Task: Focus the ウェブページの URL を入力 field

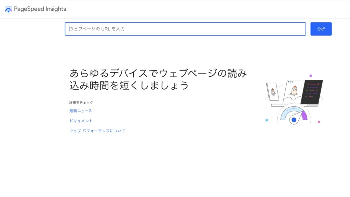Action: coord(185,29)
